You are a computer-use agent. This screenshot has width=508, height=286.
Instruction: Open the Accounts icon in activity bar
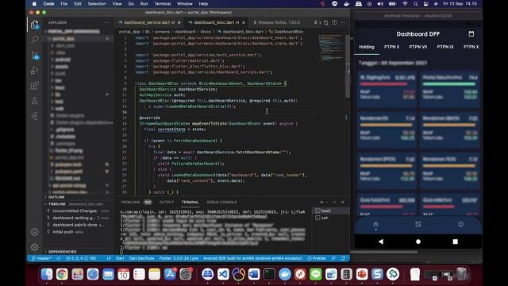pos(34,232)
